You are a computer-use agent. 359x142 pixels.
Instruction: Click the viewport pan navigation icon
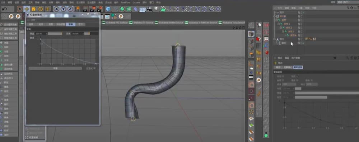pos(234,28)
